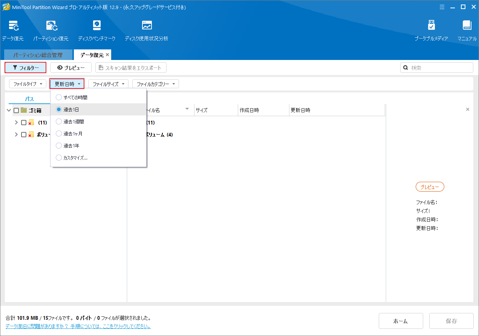Image resolution: width=479 pixels, height=336 pixels.
Task: Sort by 作成日時 column header
Action: pyautogui.click(x=263, y=110)
